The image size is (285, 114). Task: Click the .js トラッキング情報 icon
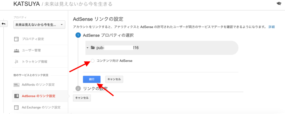click(16, 62)
